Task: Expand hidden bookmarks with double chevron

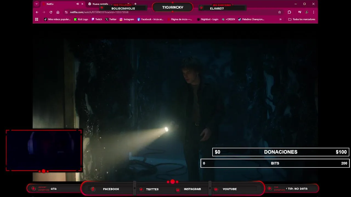Action: click(280, 19)
